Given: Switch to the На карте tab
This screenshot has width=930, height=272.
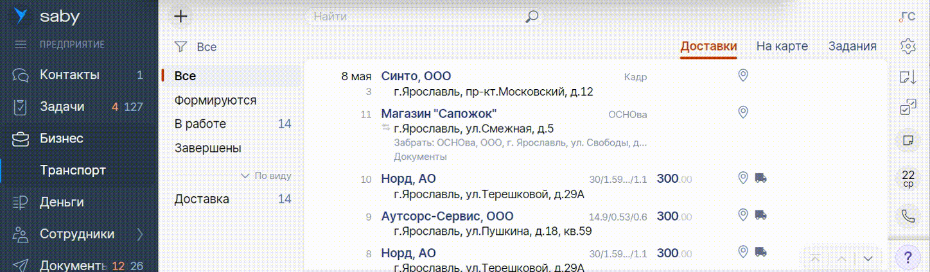Looking at the screenshot, I should [x=782, y=46].
